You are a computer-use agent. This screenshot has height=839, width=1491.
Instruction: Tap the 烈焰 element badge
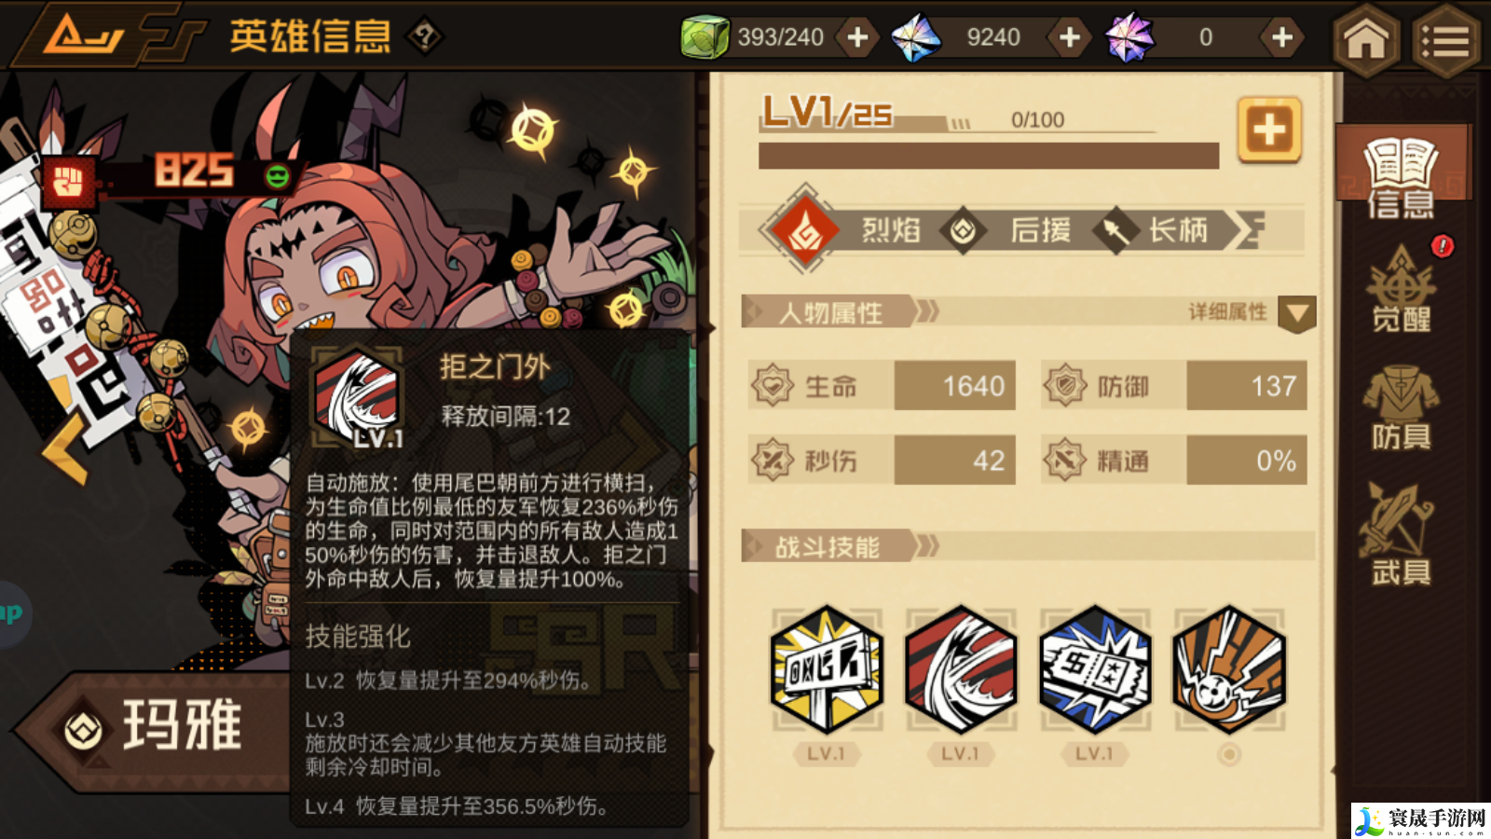click(x=805, y=230)
